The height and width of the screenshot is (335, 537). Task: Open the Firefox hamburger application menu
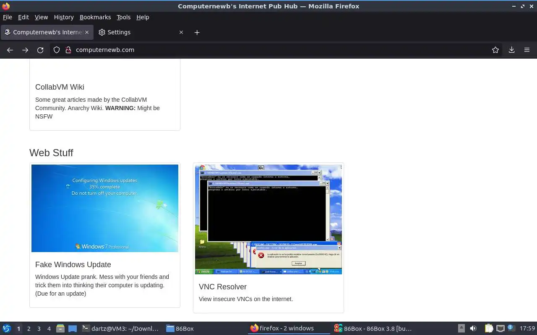pos(527,50)
